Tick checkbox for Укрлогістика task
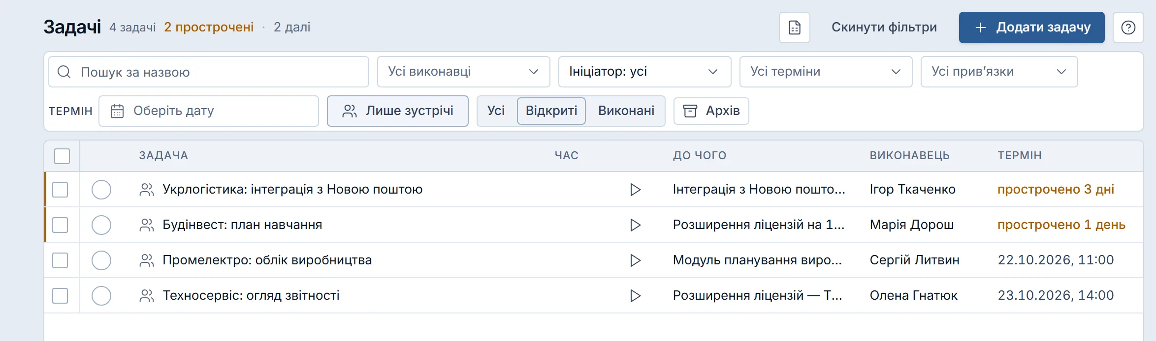The height and width of the screenshot is (341, 1156). tap(60, 190)
